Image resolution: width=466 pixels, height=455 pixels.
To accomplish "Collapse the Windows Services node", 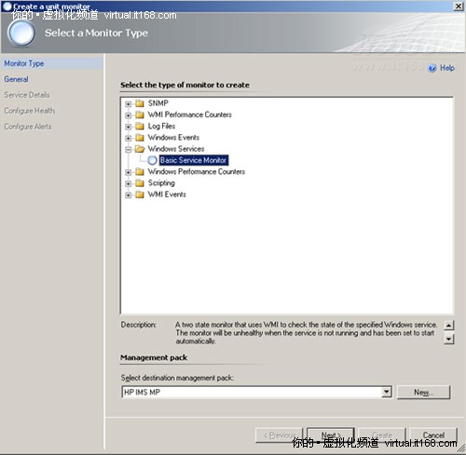I will tap(128, 150).
